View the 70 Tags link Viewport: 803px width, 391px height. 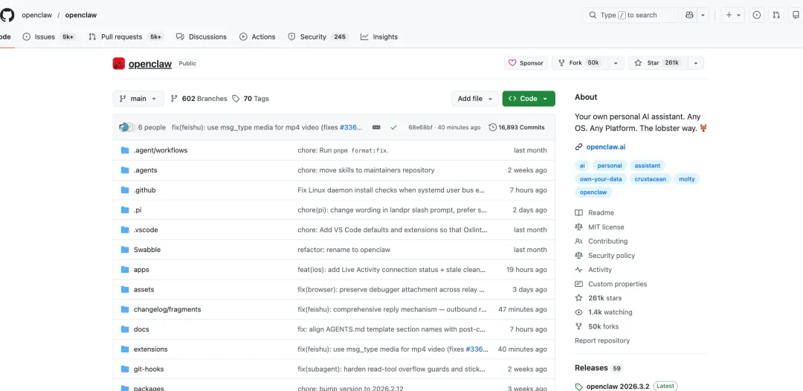[x=250, y=99]
